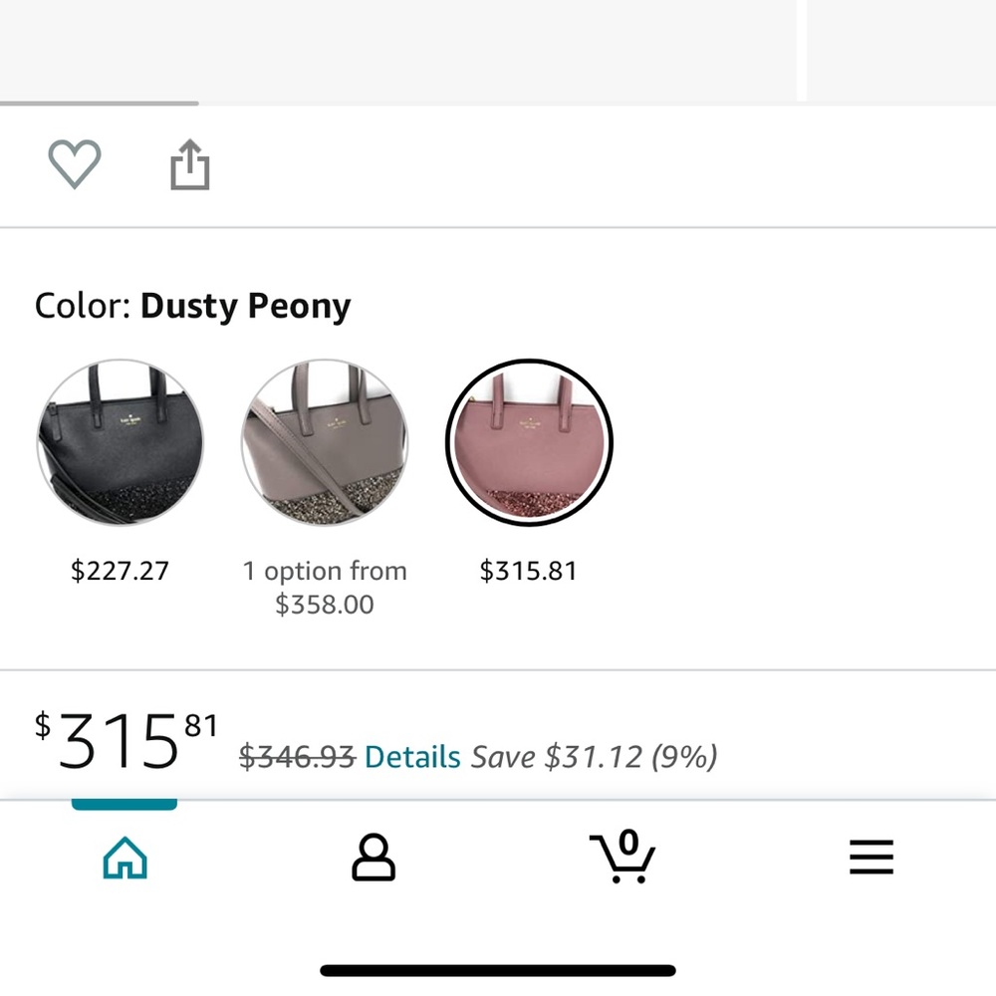Tap the crossed-out $346.93 list price

pyautogui.click(x=297, y=757)
